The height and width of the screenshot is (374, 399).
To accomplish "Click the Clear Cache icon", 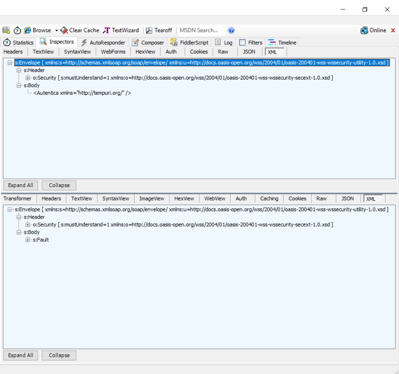I will [64, 30].
